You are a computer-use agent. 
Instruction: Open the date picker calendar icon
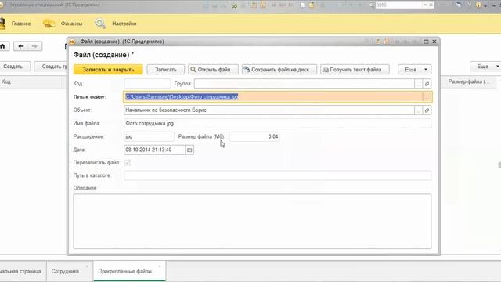pos(189,150)
